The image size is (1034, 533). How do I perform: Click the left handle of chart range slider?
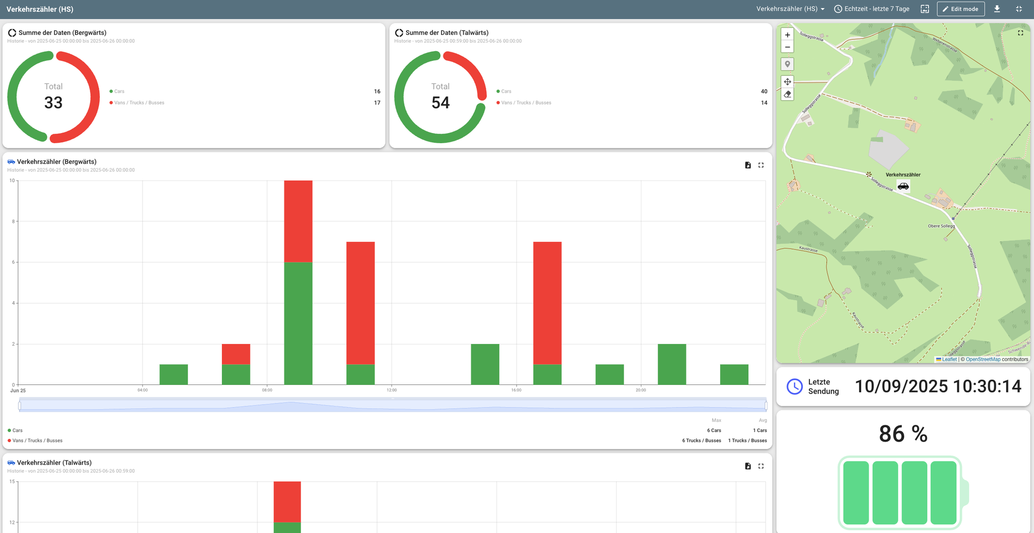pyautogui.click(x=20, y=405)
